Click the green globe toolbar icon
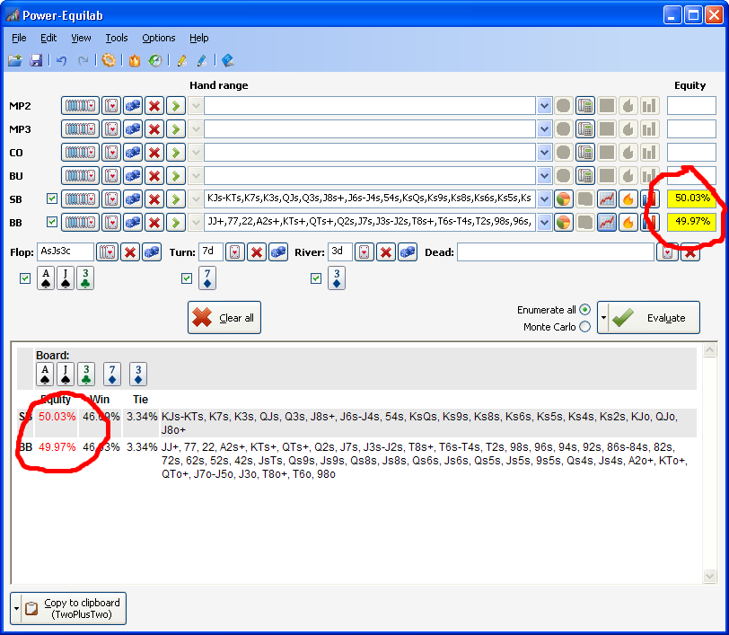The image size is (729, 635). [x=155, y=60]
